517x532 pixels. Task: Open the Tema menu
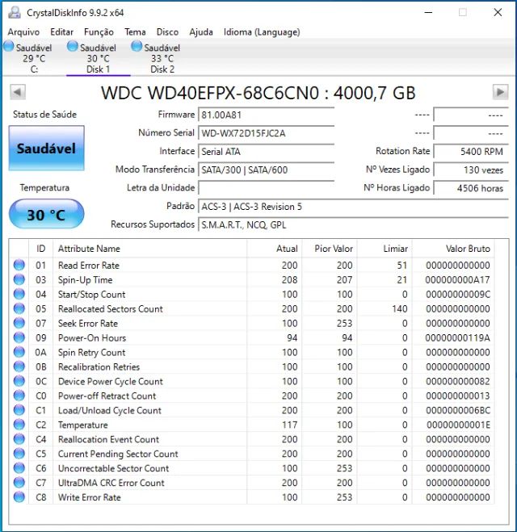click(135, 32)
